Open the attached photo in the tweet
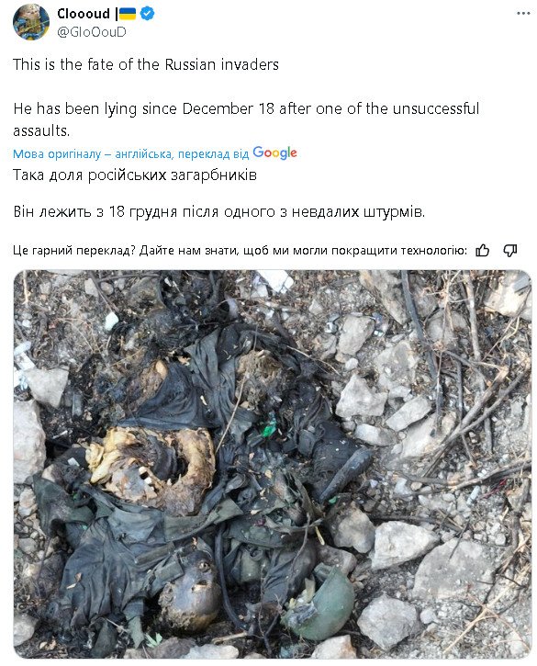Image resolution: width=537 pixels, height=666 pixels. pyautogui.click(x=273, y=464)
